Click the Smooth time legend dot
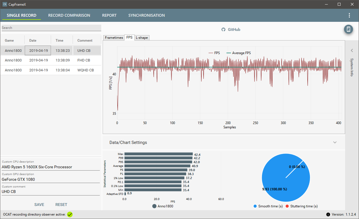 coord(255,206)
